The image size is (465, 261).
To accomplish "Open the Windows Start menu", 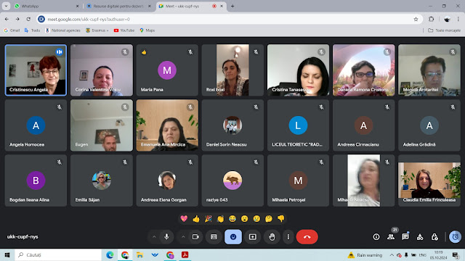I will [7, 254].
